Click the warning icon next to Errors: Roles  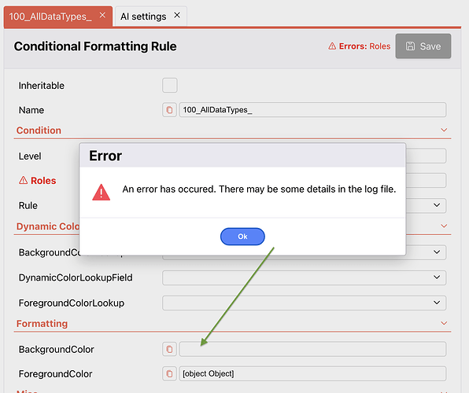[x=332, y=46]
